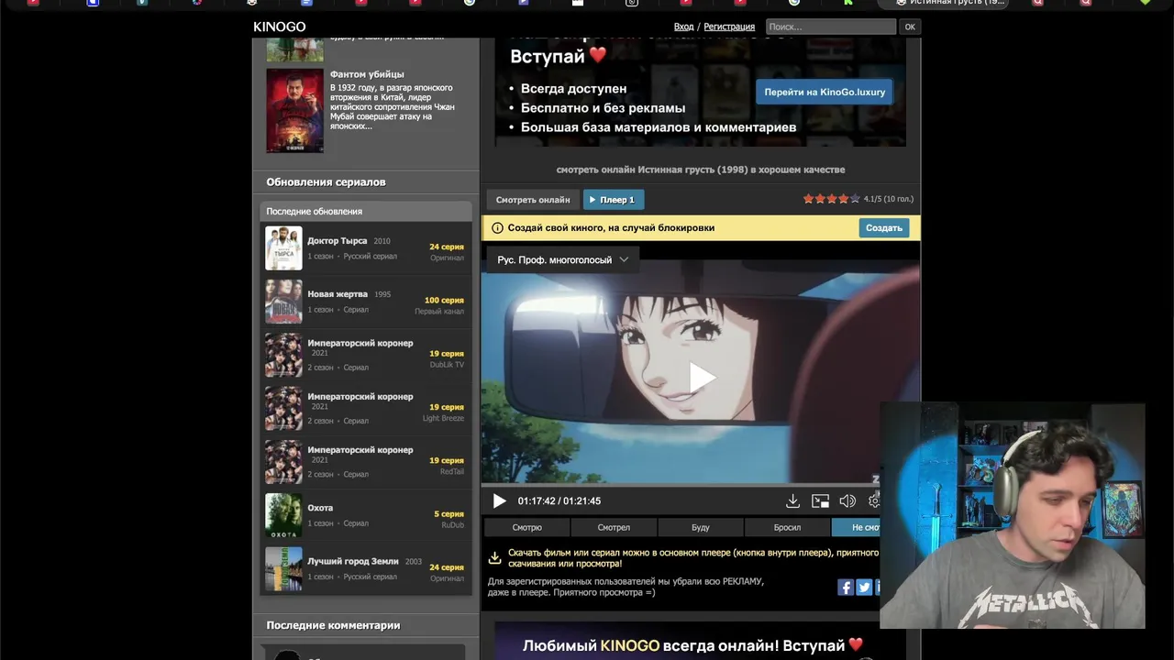Click the yellow download icon below player
Screen dimensions: 1174x660
point(494,557)
